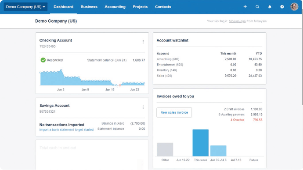Open search using the magnifier icon
Screen dimensions: 303x170
coord(257,7)
